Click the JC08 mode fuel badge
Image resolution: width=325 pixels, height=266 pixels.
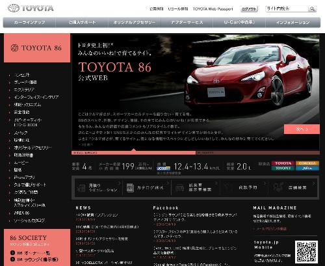(x=163, y=168)
